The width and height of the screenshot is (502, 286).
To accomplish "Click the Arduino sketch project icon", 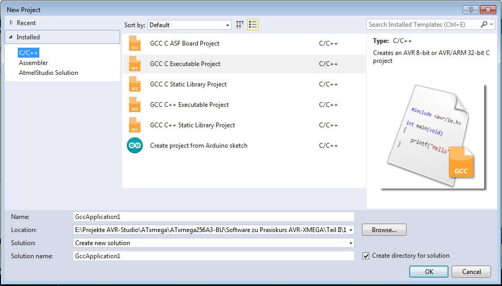I will pyautogui.click(x=135, y=146).
